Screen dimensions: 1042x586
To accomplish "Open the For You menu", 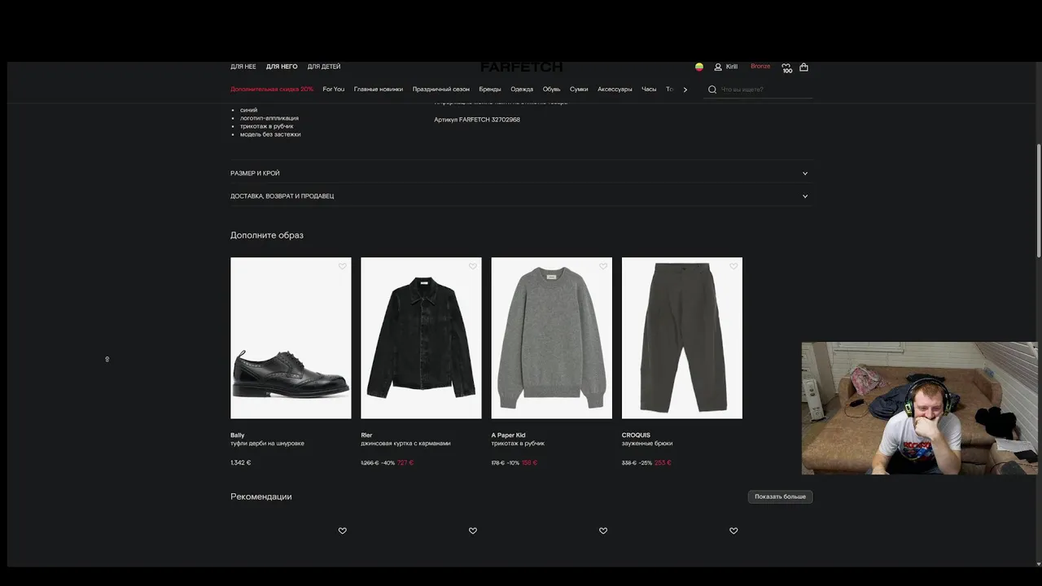I will pos(334,90).
